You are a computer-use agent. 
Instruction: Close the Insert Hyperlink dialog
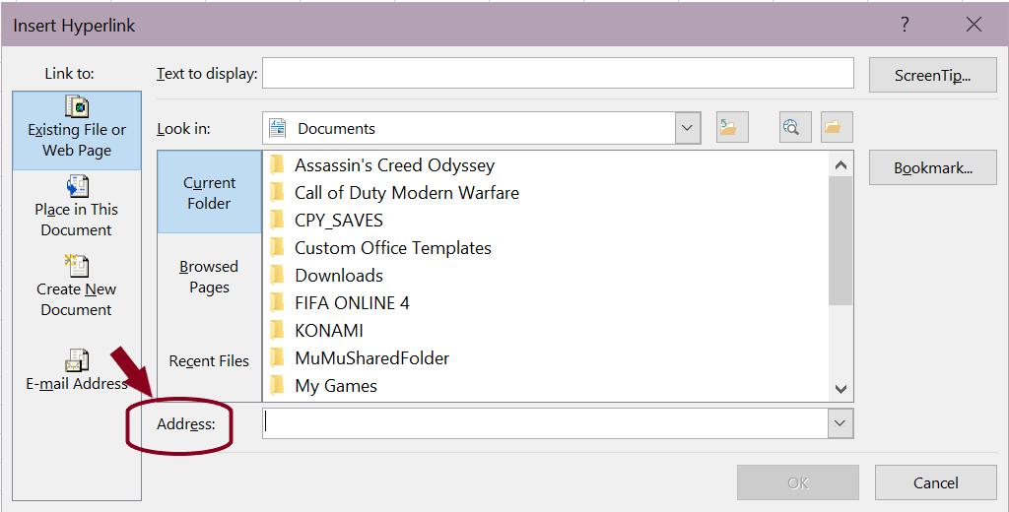[974, 25]
